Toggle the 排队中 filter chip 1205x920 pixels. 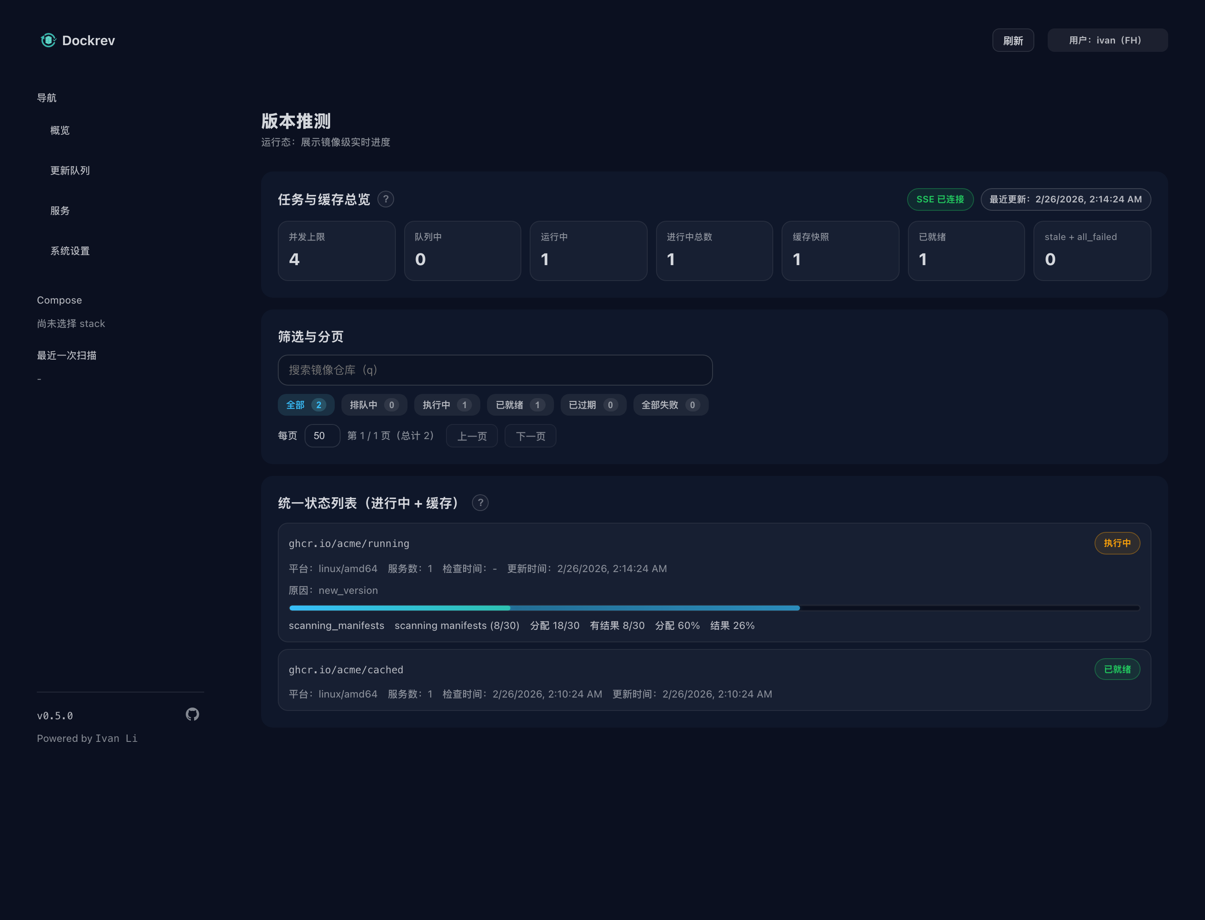tap(374, 405)
